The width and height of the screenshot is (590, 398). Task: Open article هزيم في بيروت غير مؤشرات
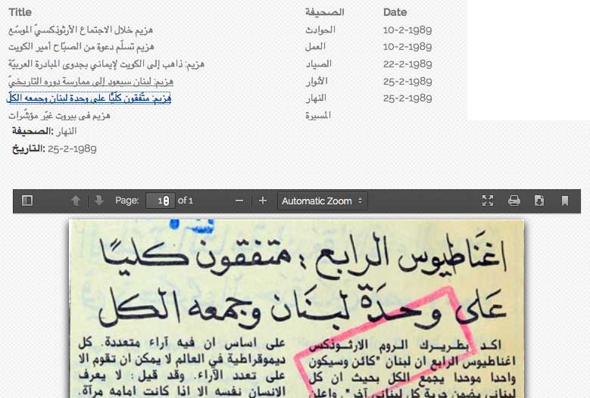[59, 115]
